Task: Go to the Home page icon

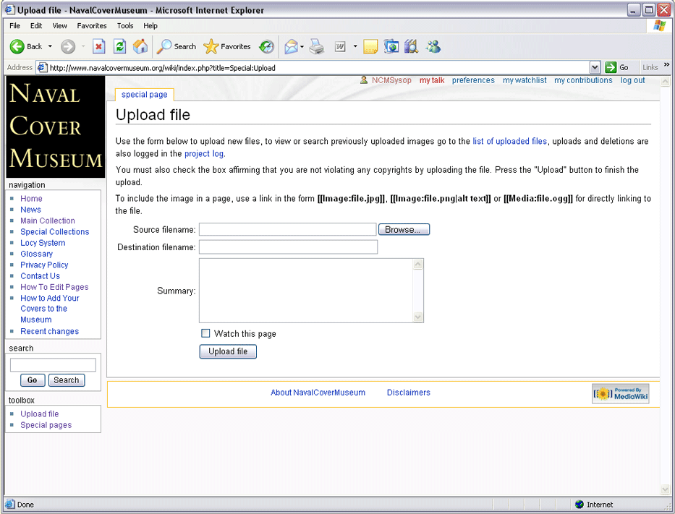Action: pyautogui.click(x=140, y=47)
